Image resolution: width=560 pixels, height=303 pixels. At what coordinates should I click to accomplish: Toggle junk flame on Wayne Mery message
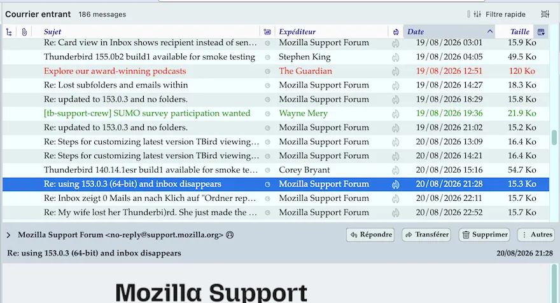click(395, 114)
